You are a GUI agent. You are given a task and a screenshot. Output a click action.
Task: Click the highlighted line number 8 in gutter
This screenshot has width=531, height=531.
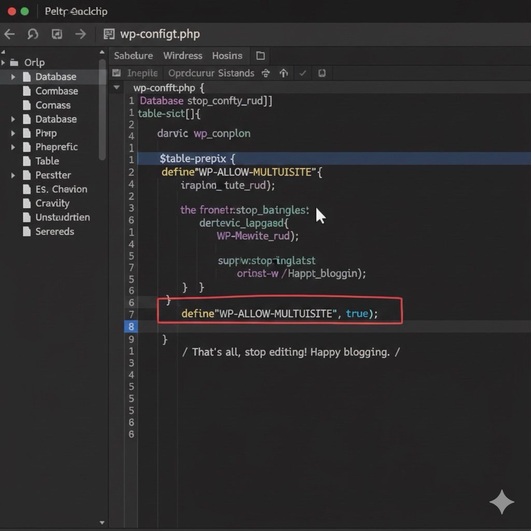pos(131,327)
